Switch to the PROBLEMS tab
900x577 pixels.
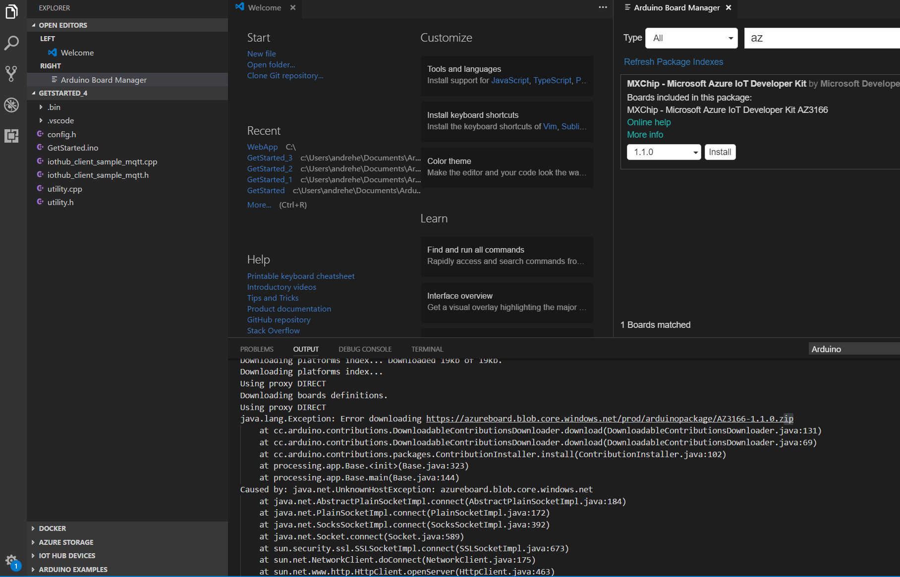257,349
